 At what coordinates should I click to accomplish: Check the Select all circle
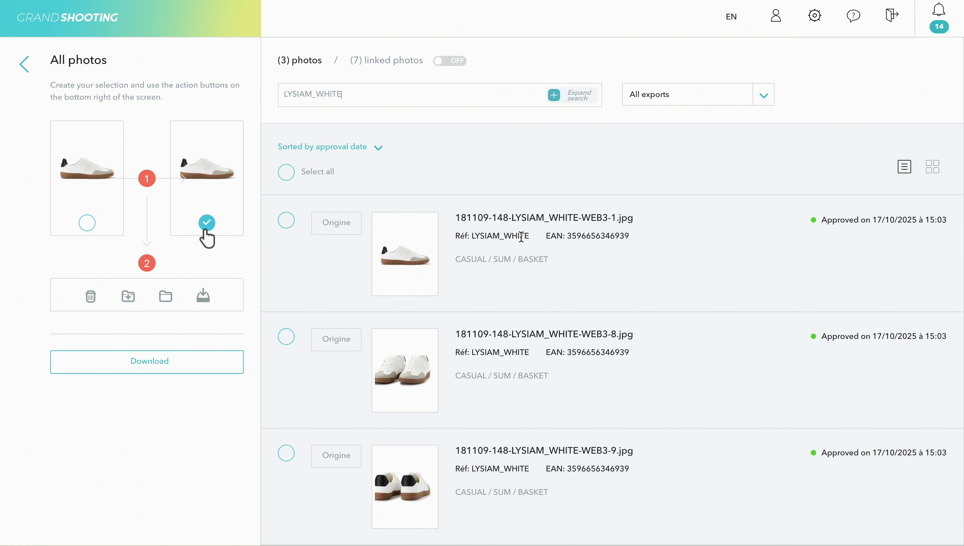(286, 172)
